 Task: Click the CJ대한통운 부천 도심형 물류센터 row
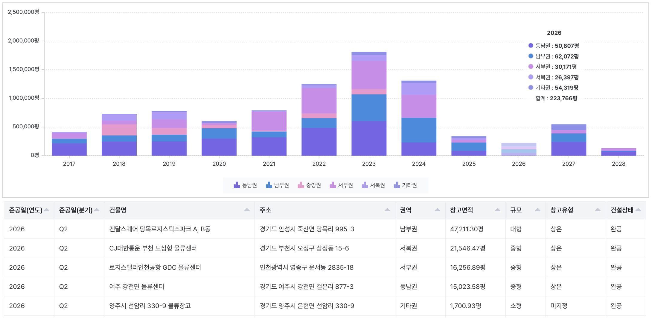coord(325,248)
